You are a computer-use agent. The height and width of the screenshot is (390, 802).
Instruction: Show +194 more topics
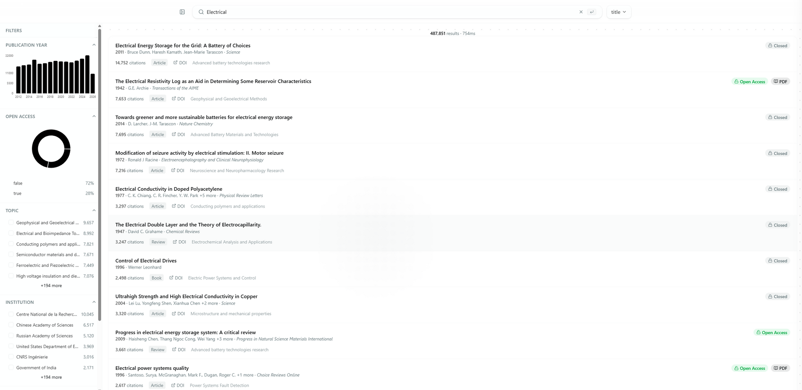(x=51, y=286)
